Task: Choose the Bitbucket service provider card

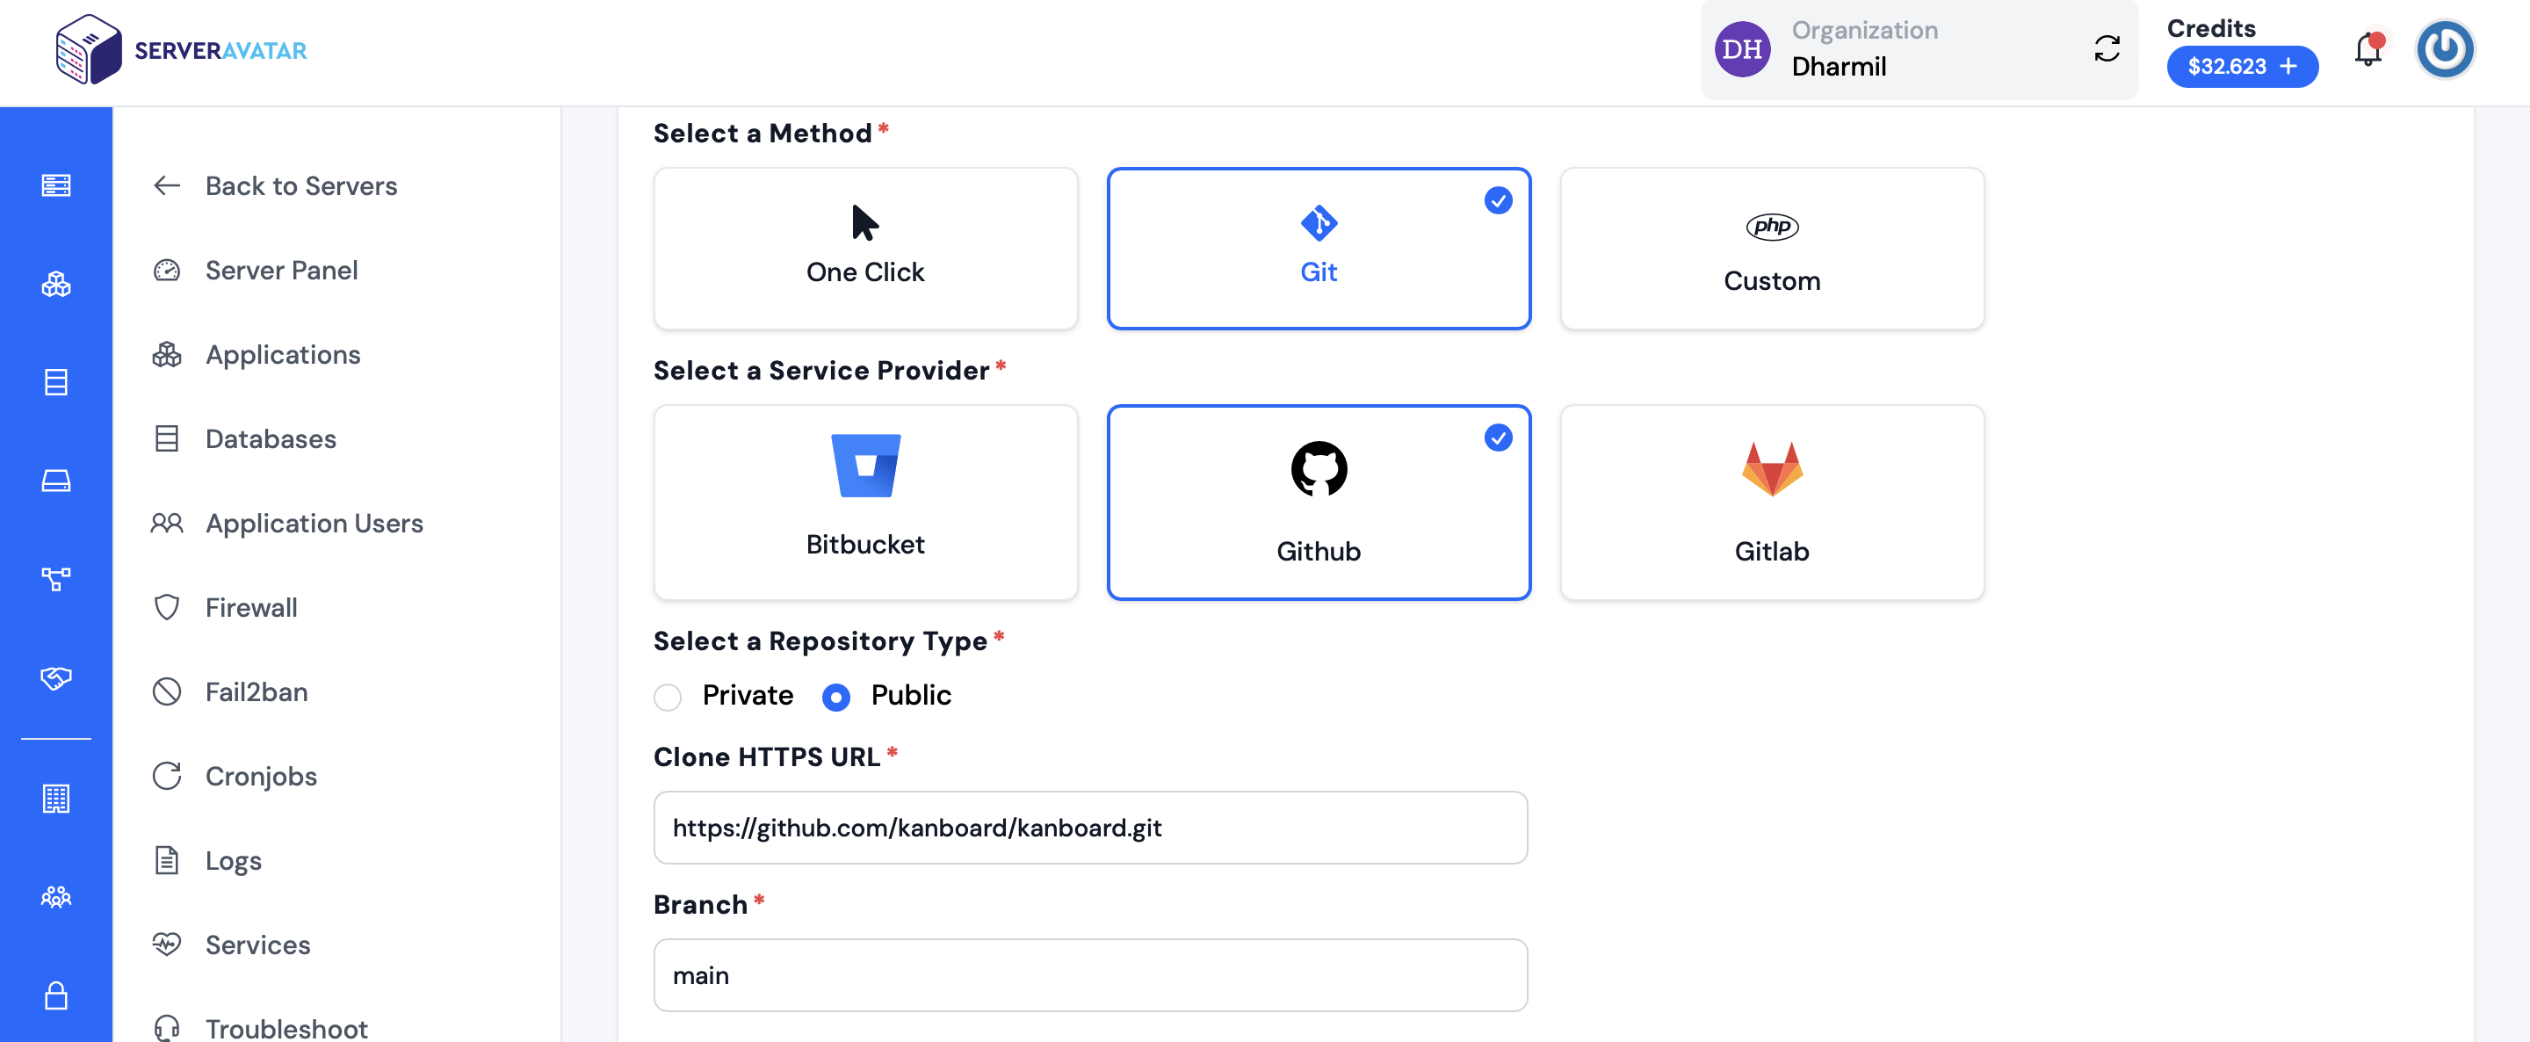Action: click(x=865, y=502)
